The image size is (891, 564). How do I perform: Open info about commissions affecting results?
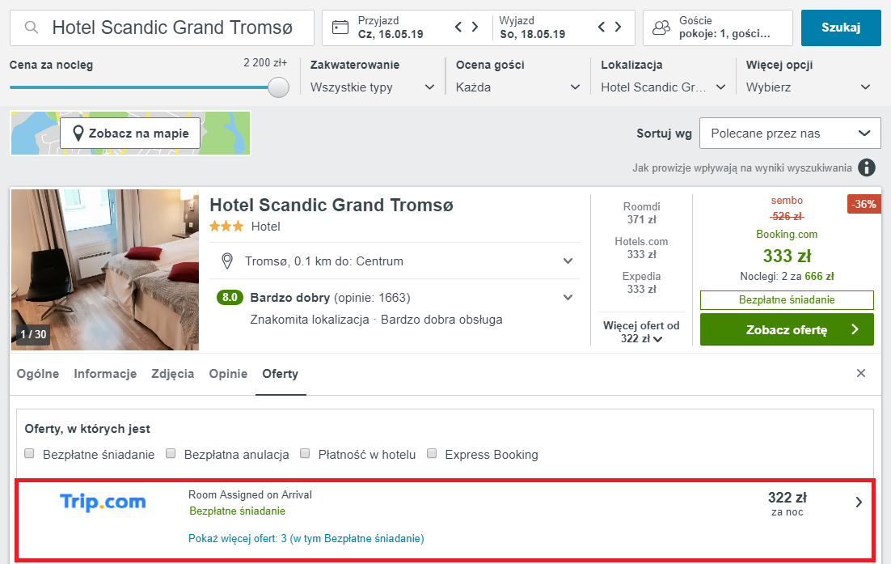(x=867, y=168)
